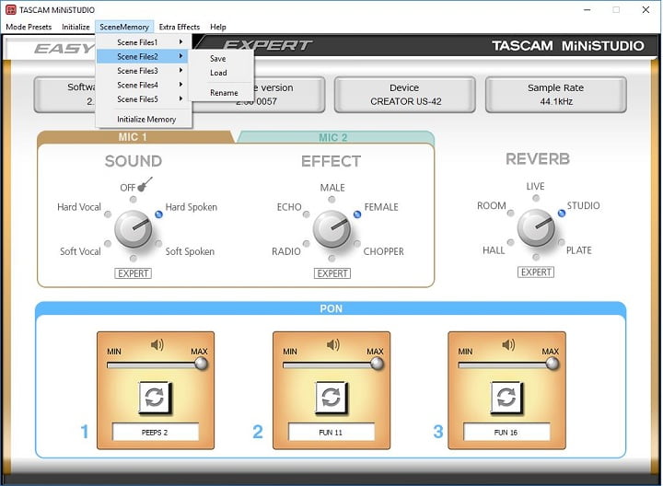This screenshot has width=663, height=486.
Task: Click the Device CREATOR US-42 box
Action: (x=404, y=94)
